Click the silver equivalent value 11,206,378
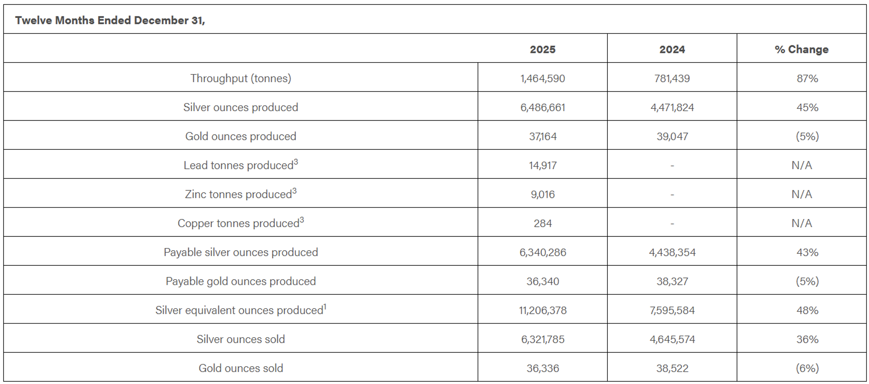 (542, 310)
